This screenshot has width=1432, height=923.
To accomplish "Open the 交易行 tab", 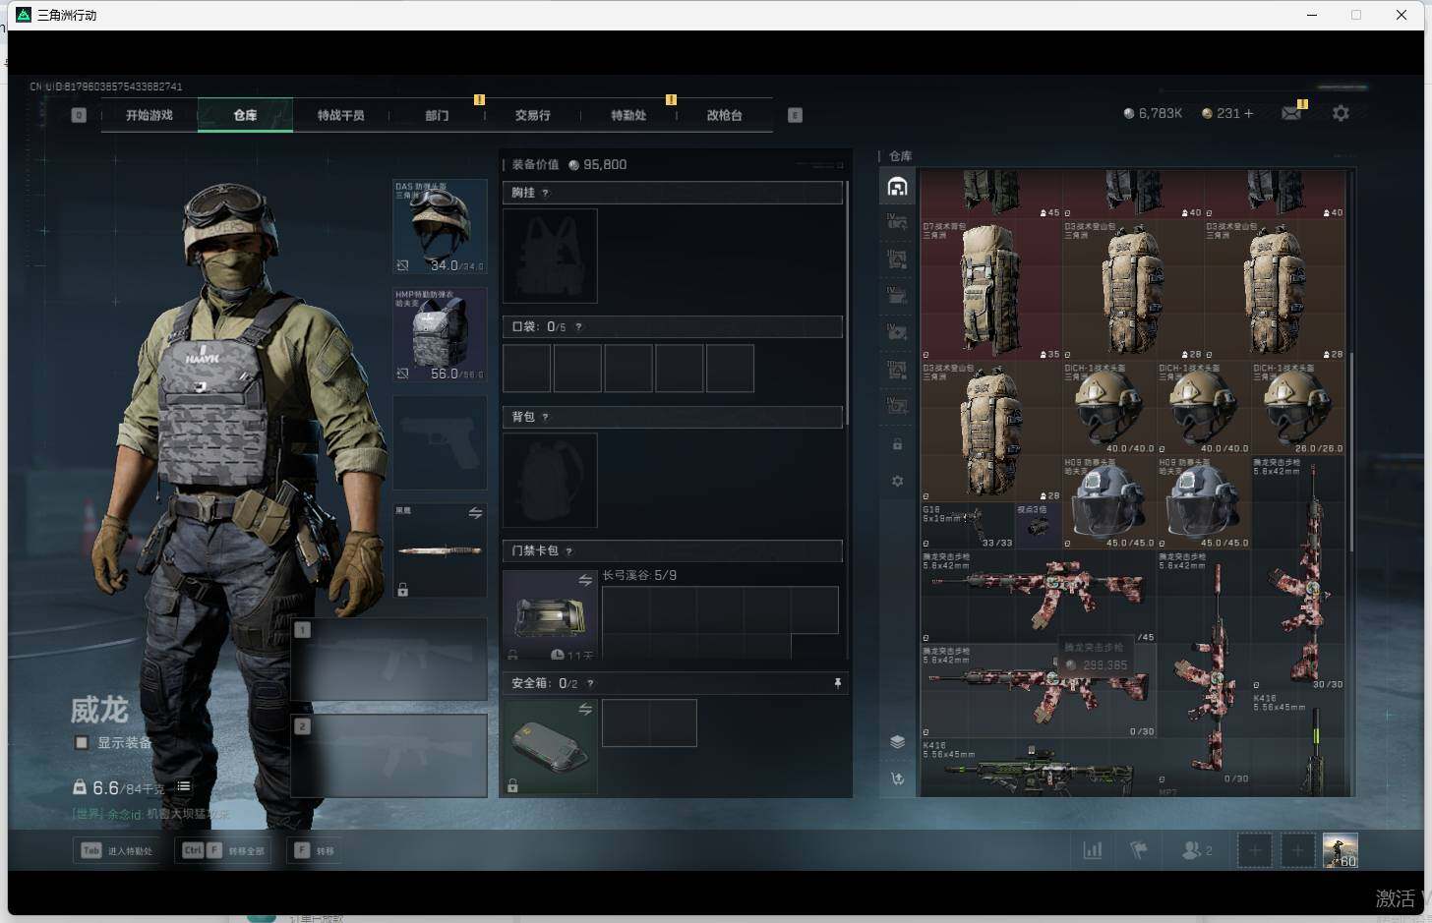I will coord(532,115).
